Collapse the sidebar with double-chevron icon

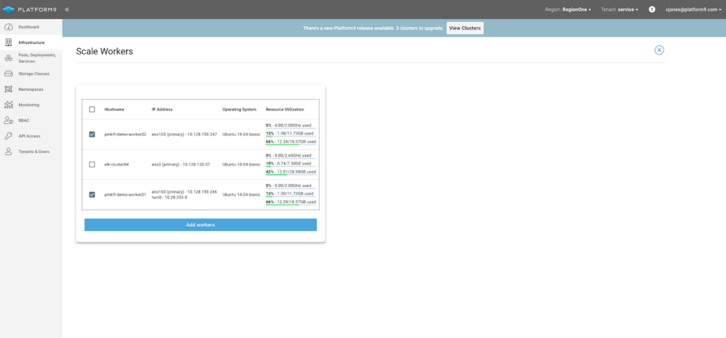tap(67, 9)
